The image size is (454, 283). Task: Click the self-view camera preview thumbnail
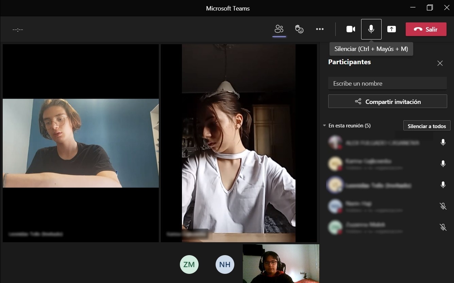(281, 264)
